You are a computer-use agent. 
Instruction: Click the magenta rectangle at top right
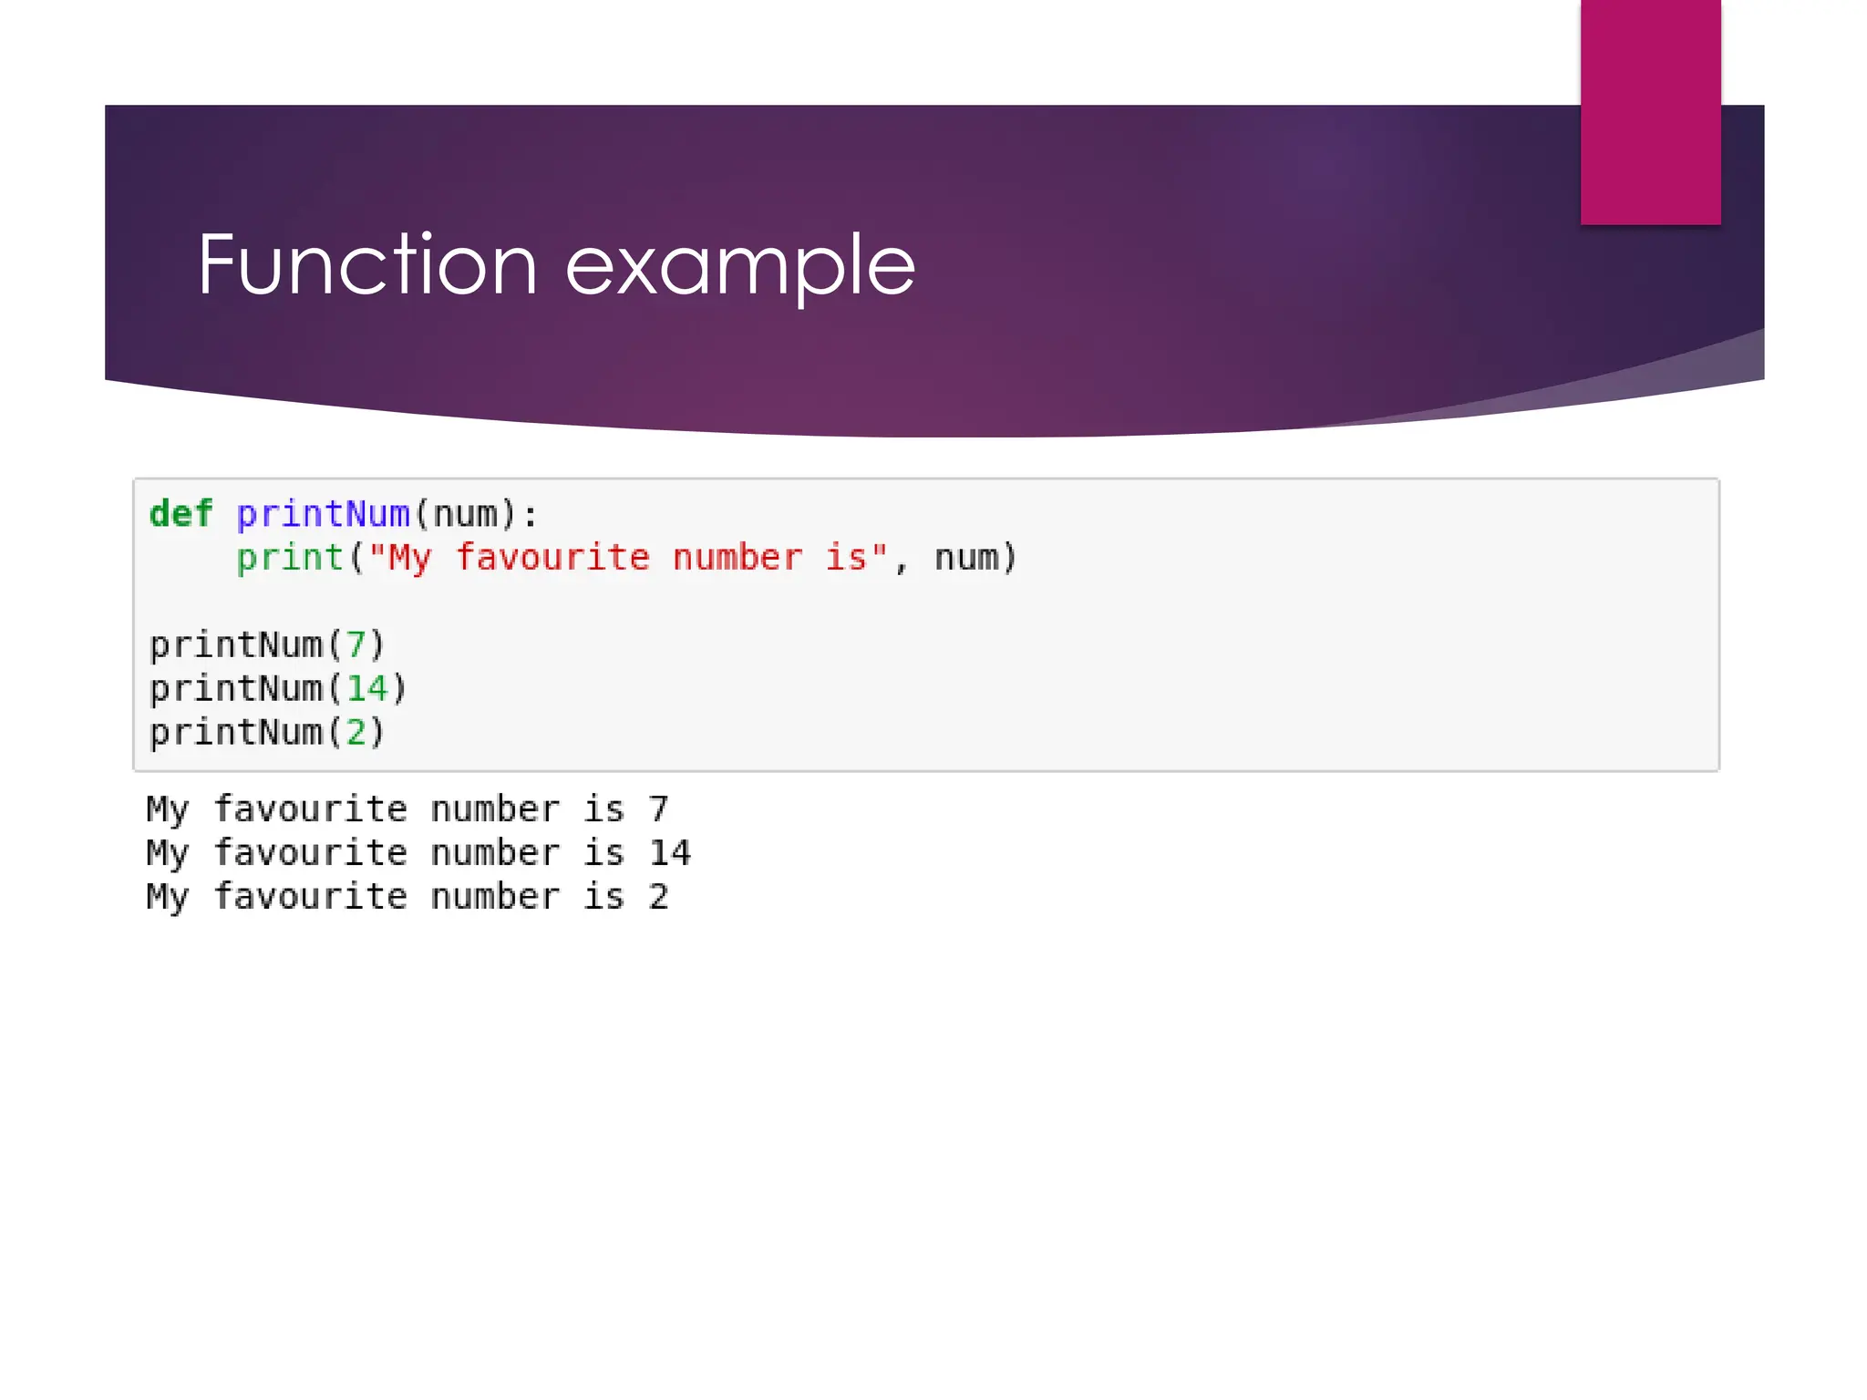tap(1650, 111)
